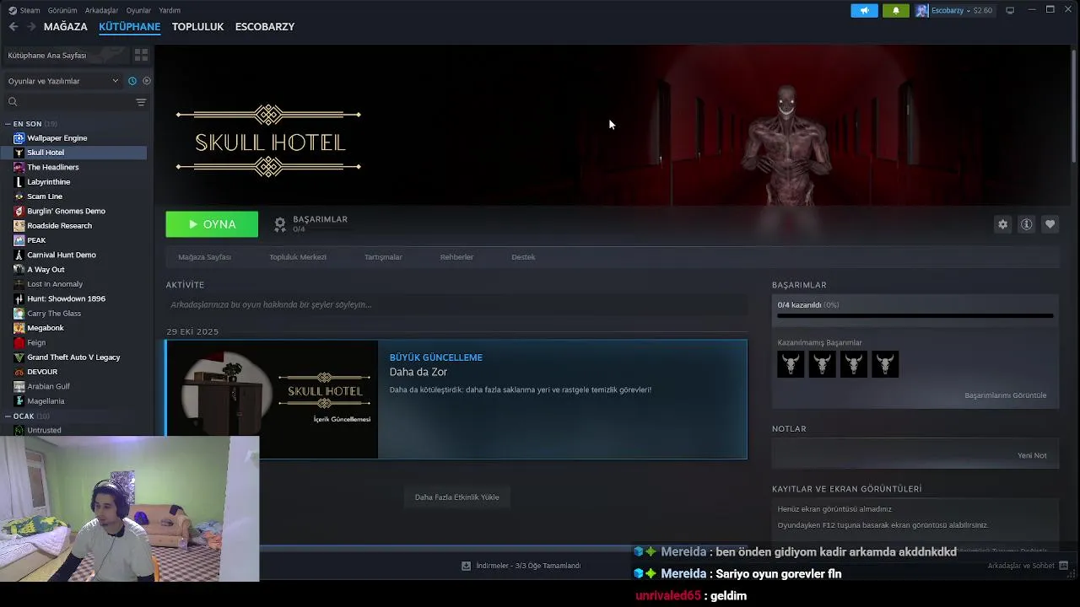Open the Daha da Zor update thumbnail
The height and width of the screenshot is (607, 1080).
(273, 400)
